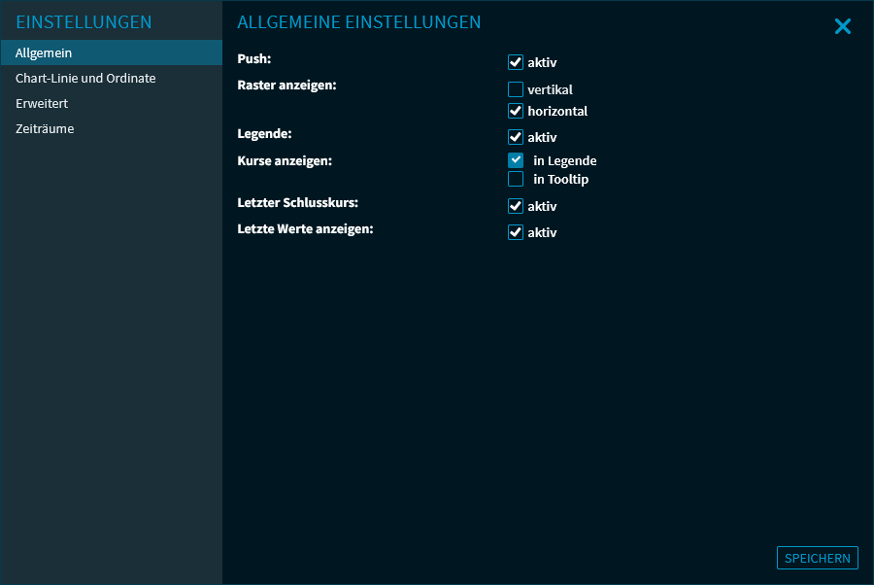Click the Einstellungen sidebar title
The width and height of the screenshot is (874, 585).
coord(84,21)
